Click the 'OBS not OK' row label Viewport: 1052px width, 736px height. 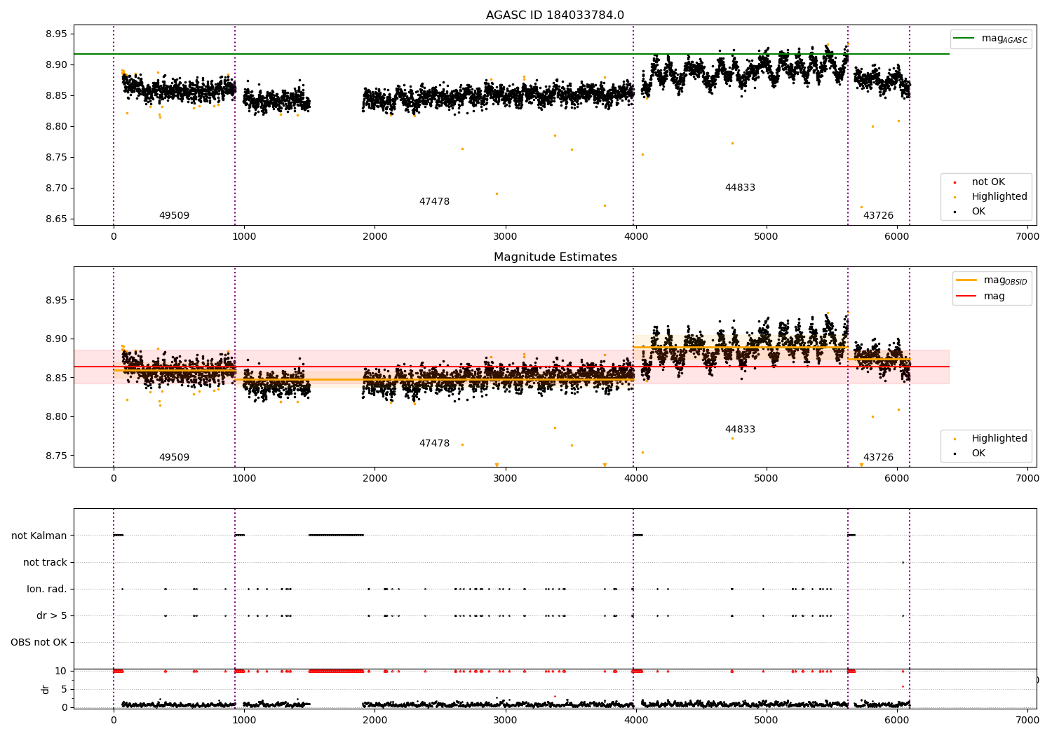point(39,643)
